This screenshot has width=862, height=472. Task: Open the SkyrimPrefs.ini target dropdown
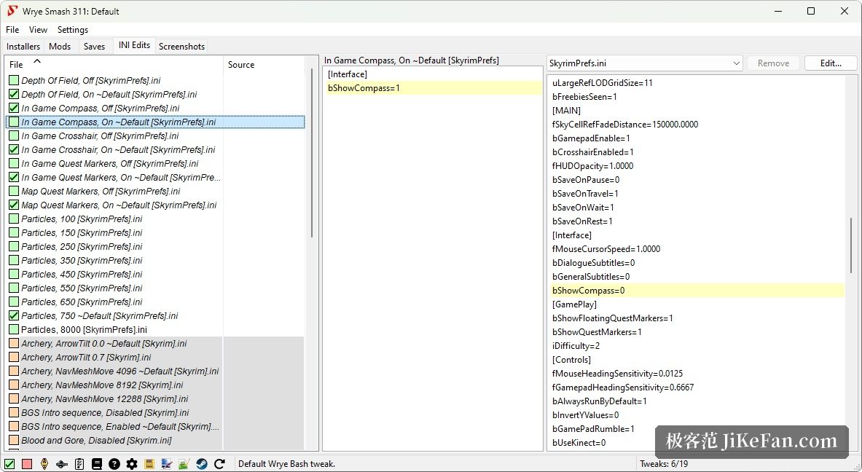point(645,63)
